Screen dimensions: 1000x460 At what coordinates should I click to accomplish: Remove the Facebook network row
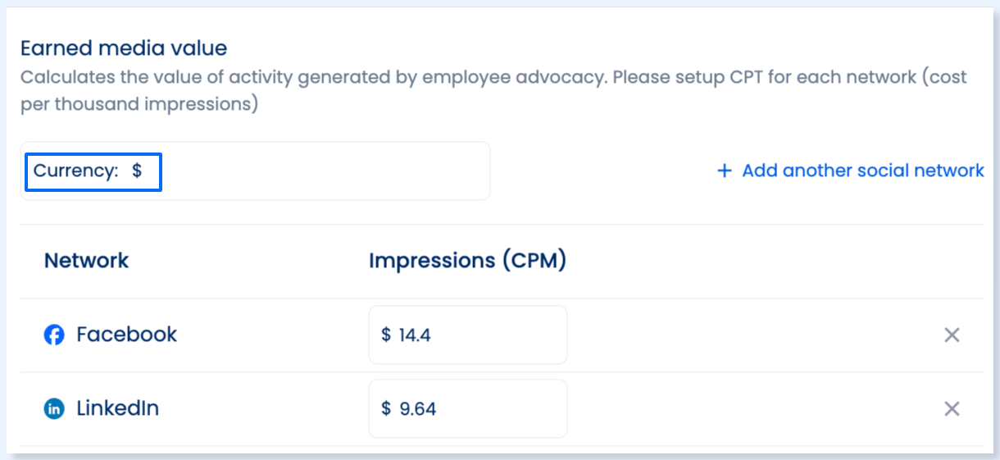952,335
